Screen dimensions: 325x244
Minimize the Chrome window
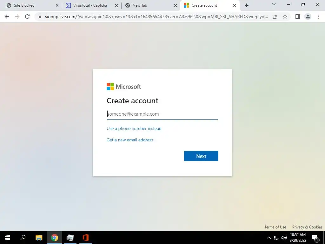coord(288,4)
